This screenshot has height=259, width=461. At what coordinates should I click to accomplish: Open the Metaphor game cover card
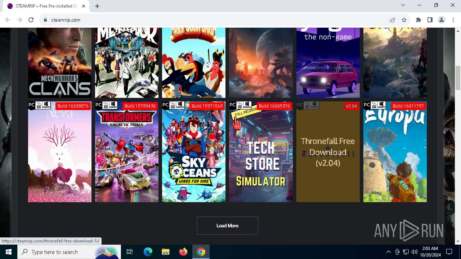tap(127, 63)
